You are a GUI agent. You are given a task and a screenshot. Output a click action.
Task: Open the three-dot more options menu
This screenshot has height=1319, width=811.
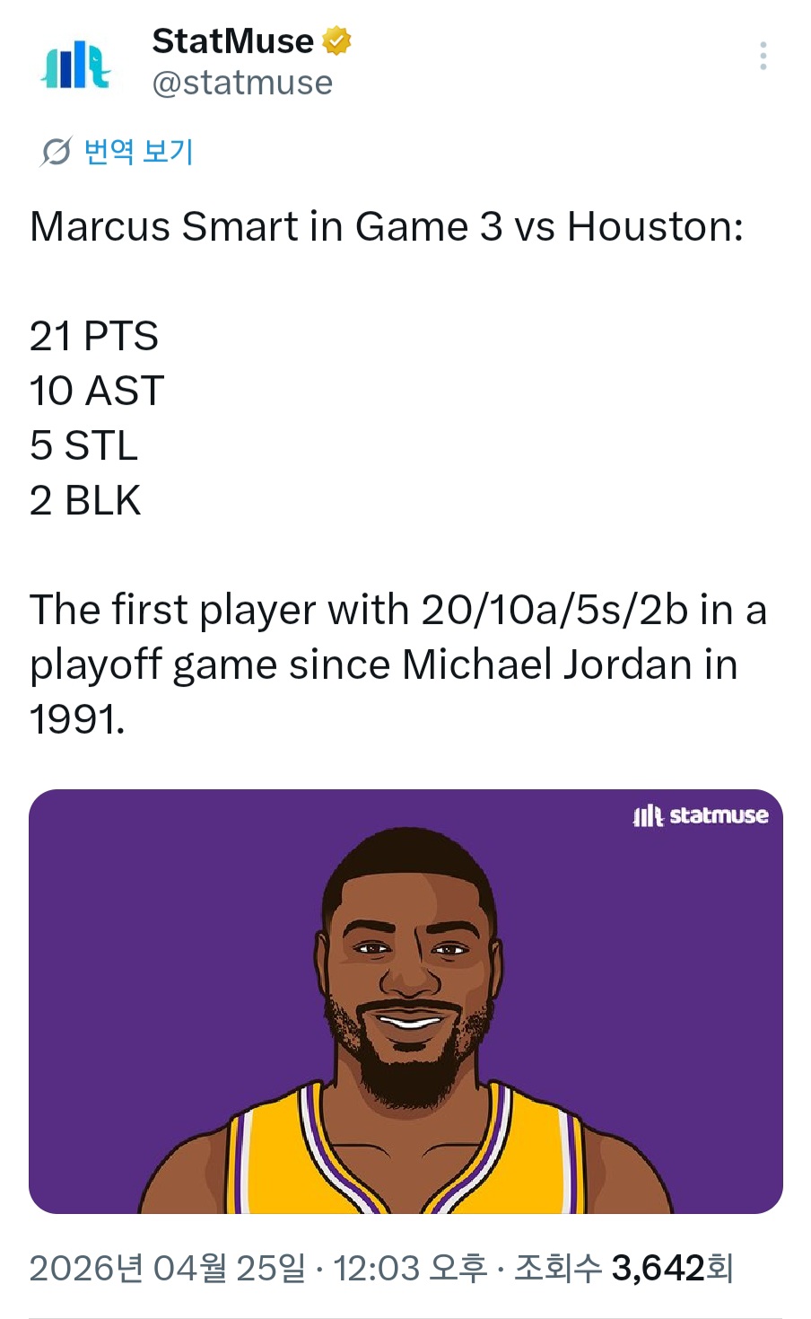pos(763,56)
